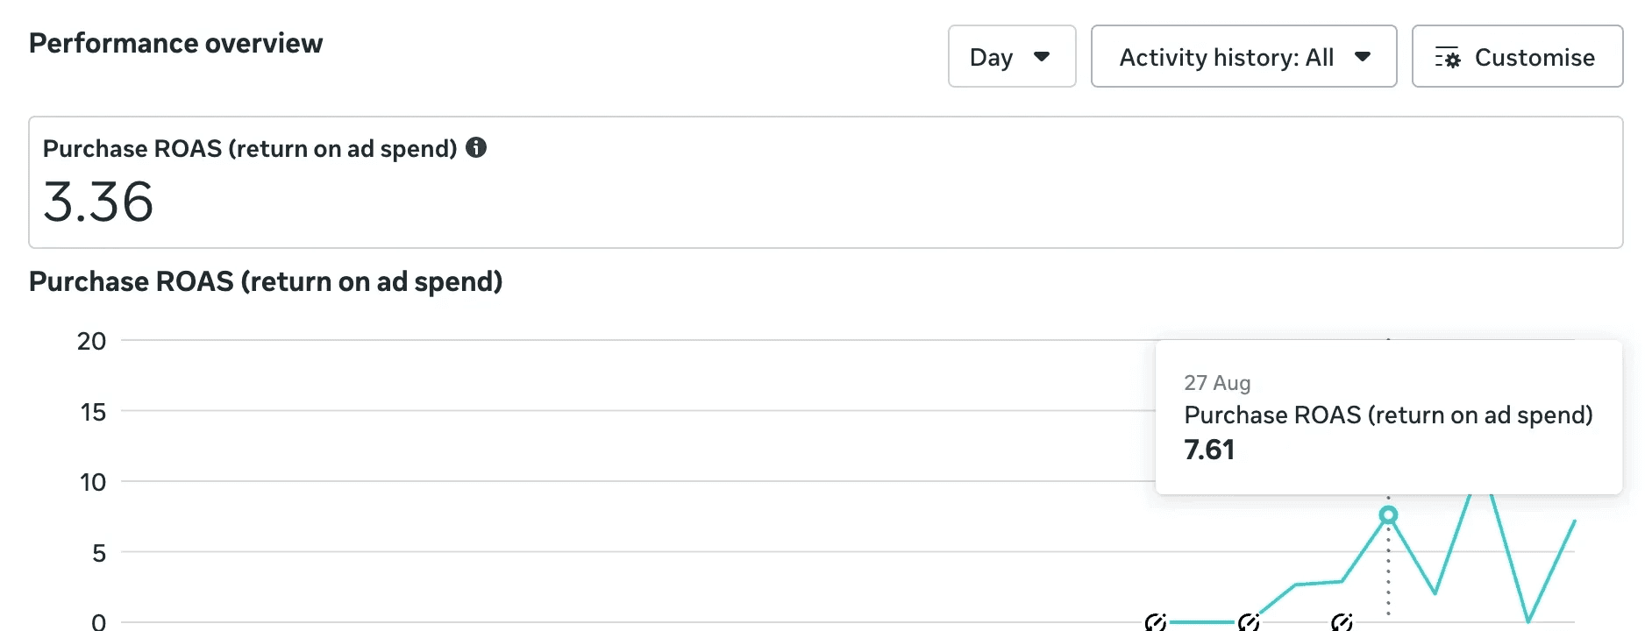Click the 7.61 value in the tooltip
Screen dimensions: 1652x631
[x=1209, y=450]
